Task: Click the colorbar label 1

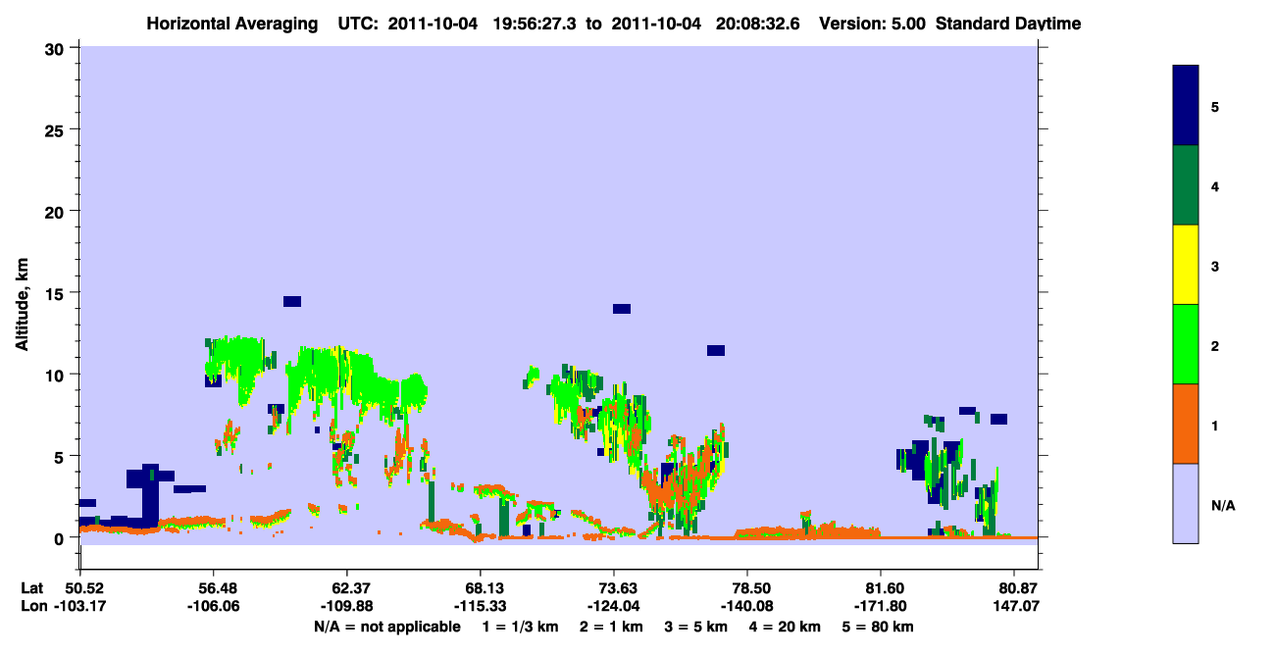Action: (x=1215, y=426)
